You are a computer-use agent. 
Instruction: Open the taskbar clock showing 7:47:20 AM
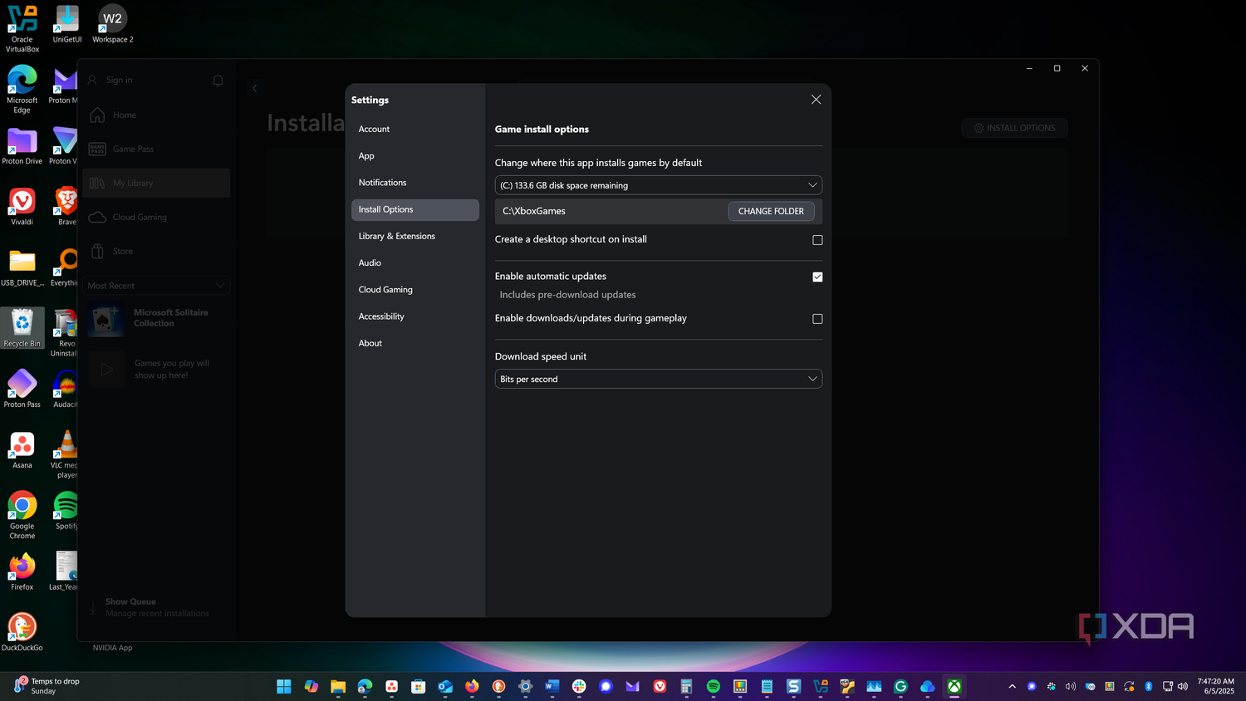click(x=1215, y=686)
